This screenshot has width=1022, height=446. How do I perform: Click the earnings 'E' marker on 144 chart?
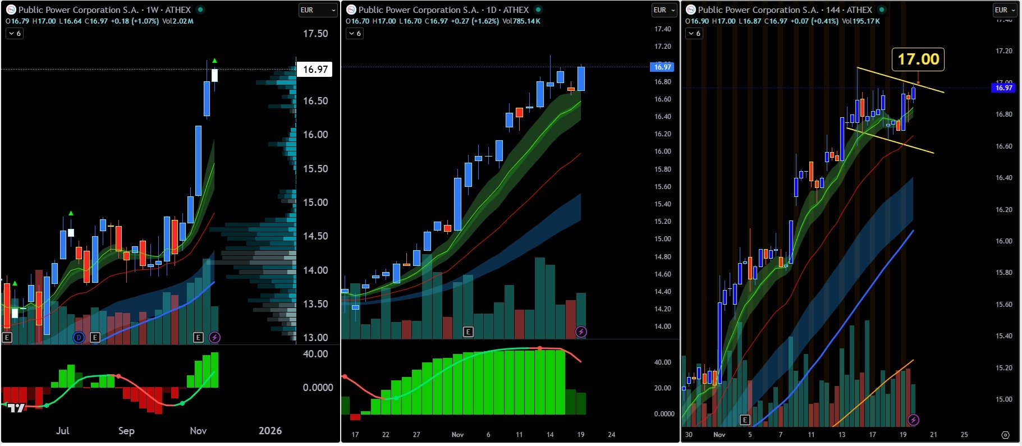pyautogui.click(x=745, y=420)
